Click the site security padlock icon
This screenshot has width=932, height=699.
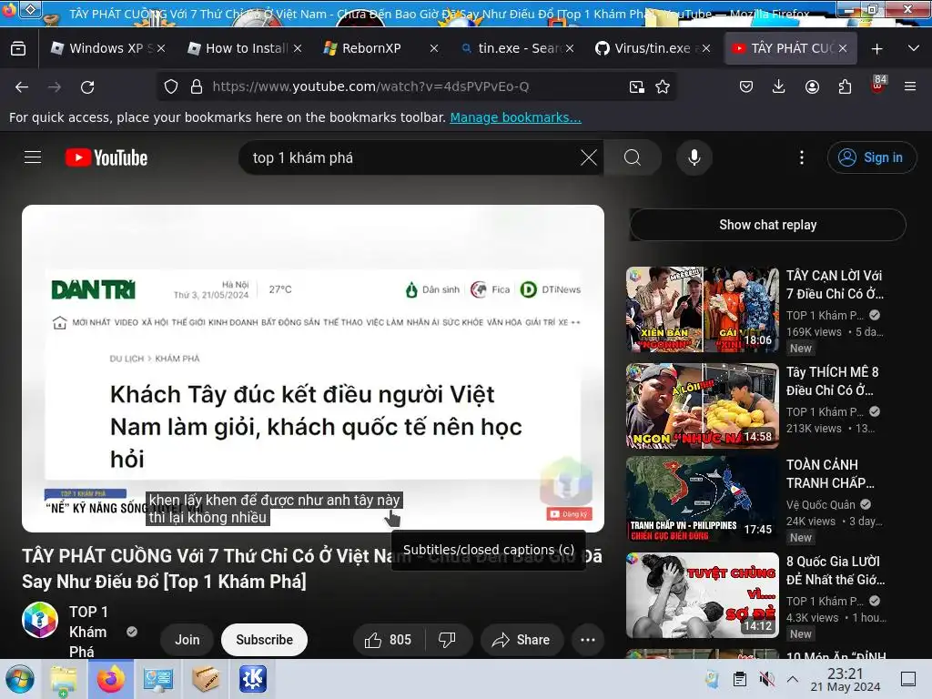click(197, 86)
